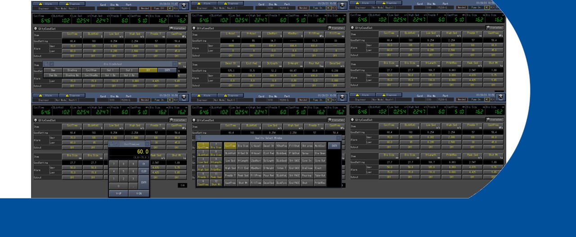The image size is (576, 237).
Task: Open the Tool icon on the Quality Select screen
Action: tap(342, 98)
